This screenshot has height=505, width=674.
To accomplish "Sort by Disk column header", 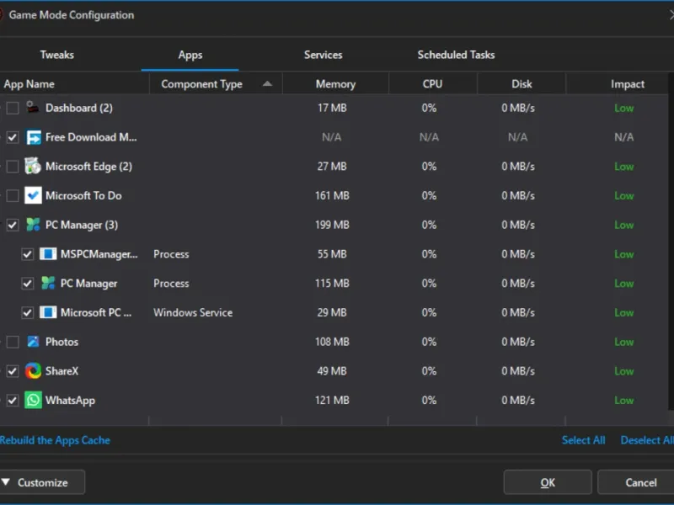I will coord(522,83).
